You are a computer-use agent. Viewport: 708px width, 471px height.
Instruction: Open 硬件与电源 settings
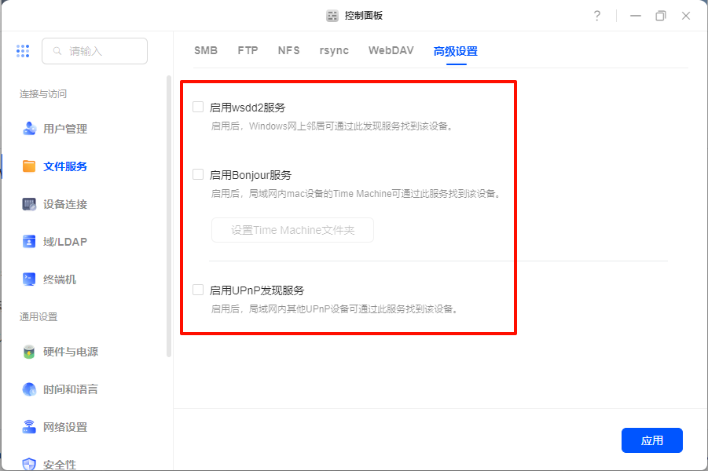(71, 352)
